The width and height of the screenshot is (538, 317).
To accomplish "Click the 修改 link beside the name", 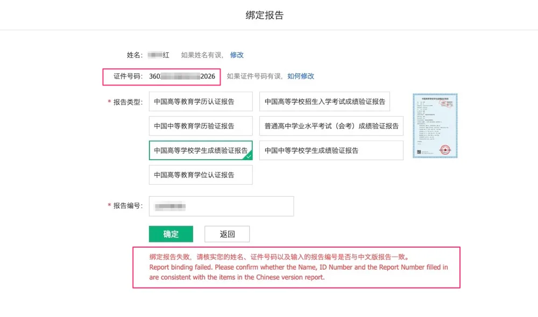I will pos(237,55).
